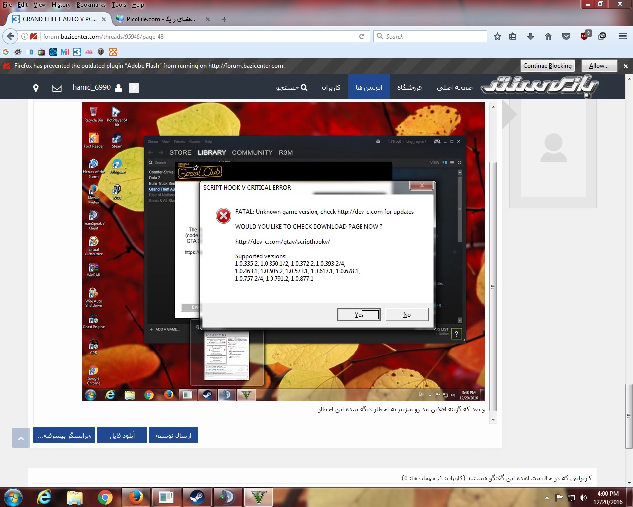Open the Firefox hamburger menu
633x507 pixels.
(x=623, y=36)
